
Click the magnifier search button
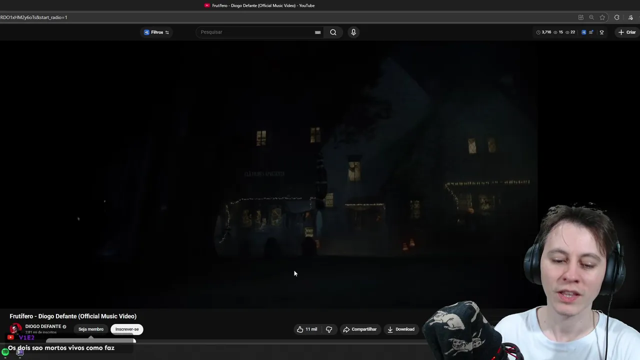[x=333, y=32]
